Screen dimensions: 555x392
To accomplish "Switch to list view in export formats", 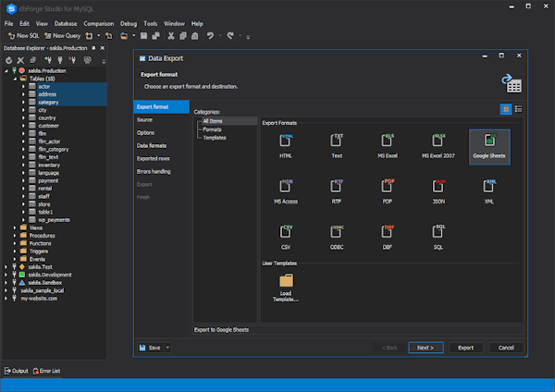I will 519,109.
